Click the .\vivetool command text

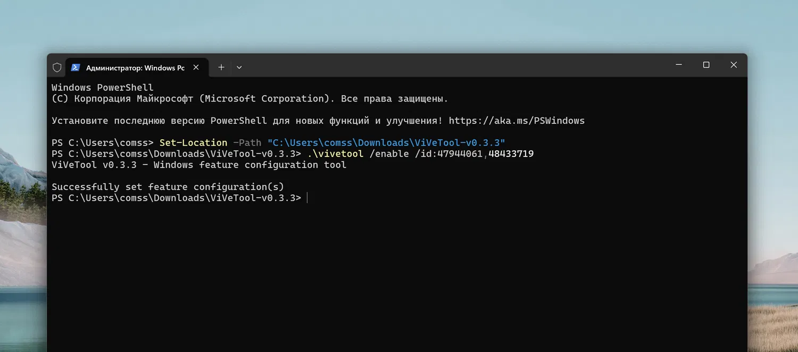(335, 154)
